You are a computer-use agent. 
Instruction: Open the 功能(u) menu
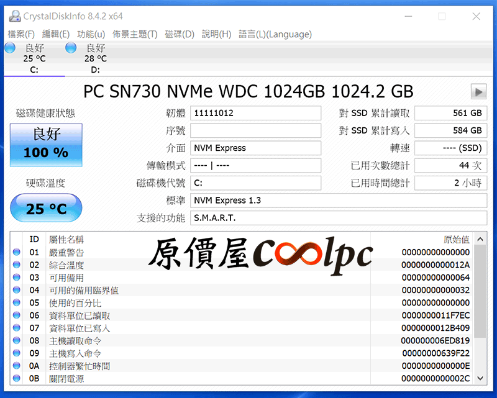(x=91, y=34)
